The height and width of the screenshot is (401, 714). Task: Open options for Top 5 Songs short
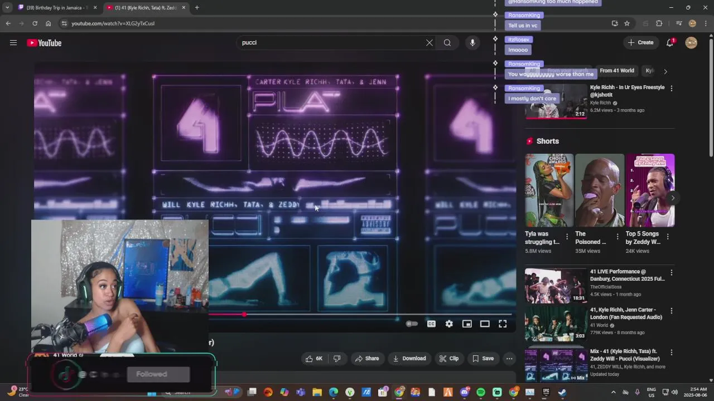[667, 237]
